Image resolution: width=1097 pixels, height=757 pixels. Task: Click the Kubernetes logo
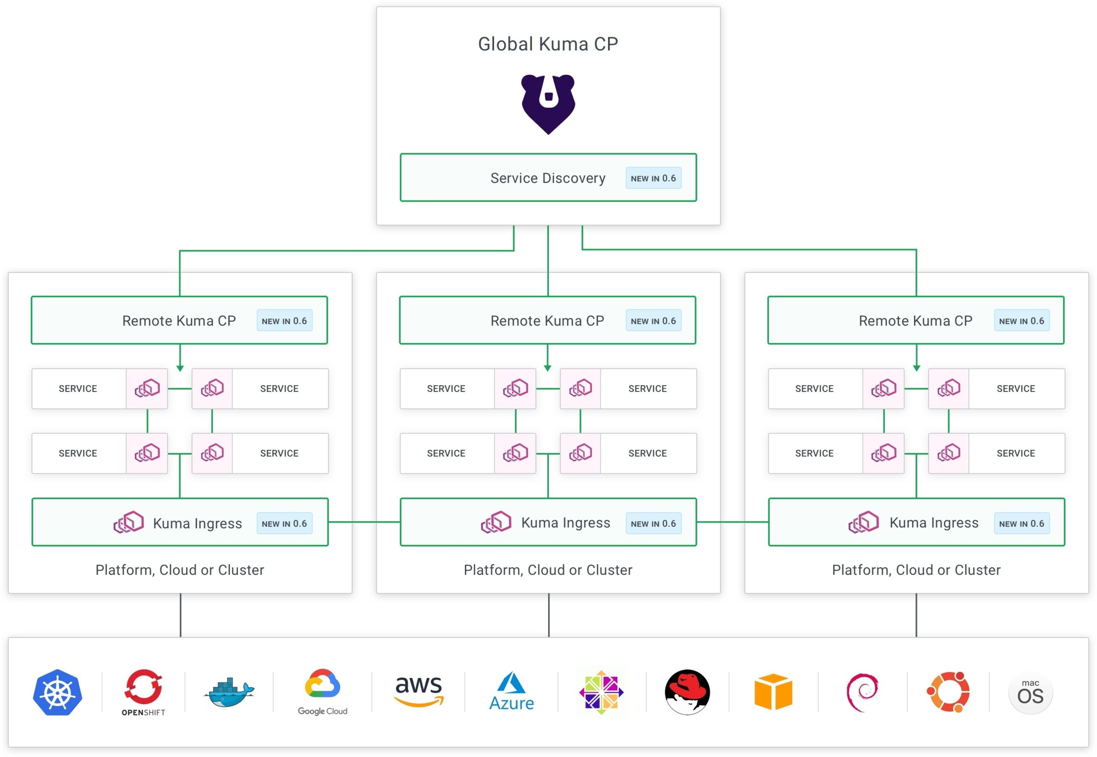(x=57, y=692)
